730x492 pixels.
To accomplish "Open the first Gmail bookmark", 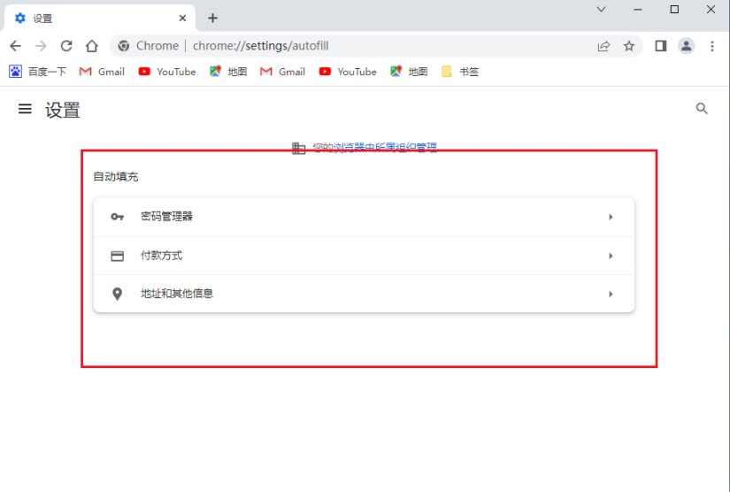I will point(102,72).
